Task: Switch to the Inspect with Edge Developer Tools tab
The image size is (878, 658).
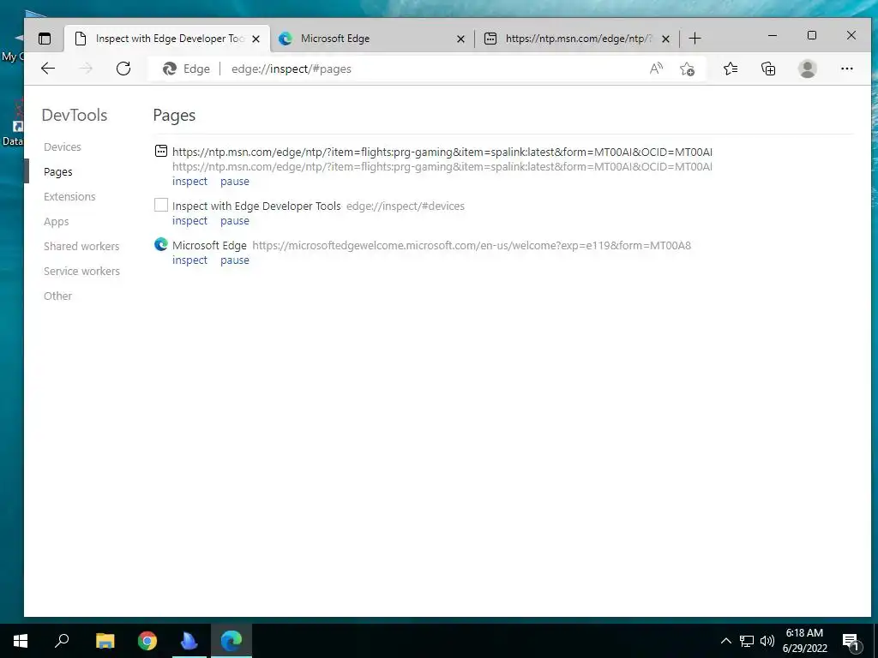Action: (x=167, y=39)
